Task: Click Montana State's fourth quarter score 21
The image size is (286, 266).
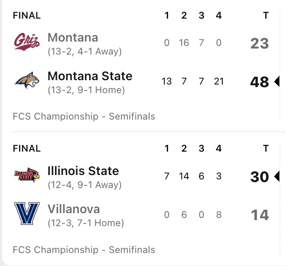Action: [x=219, y=81]
